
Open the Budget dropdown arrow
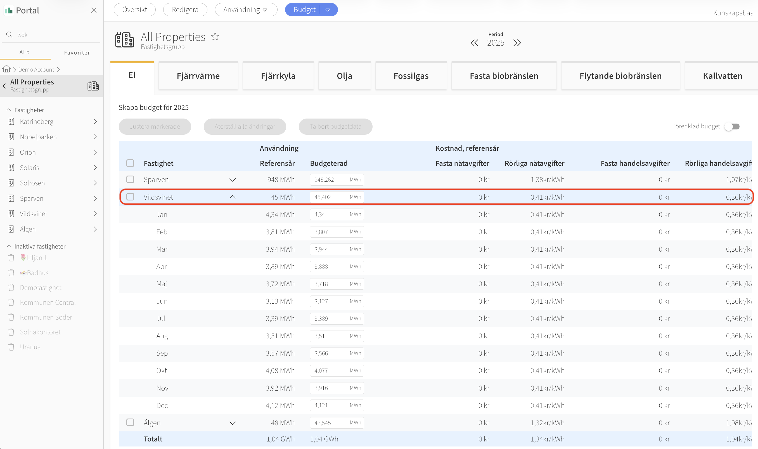(328, 10)
